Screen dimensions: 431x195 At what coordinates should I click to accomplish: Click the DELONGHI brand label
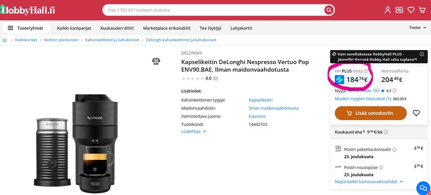[192, 53]
